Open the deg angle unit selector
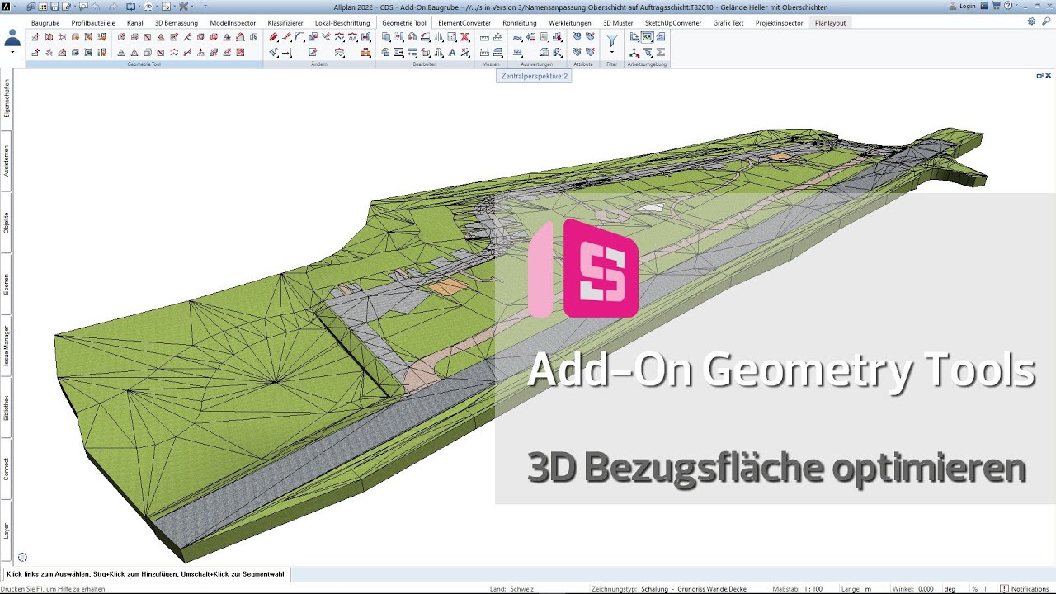This screenshot has width=1056, height=594. click(950, 588)
